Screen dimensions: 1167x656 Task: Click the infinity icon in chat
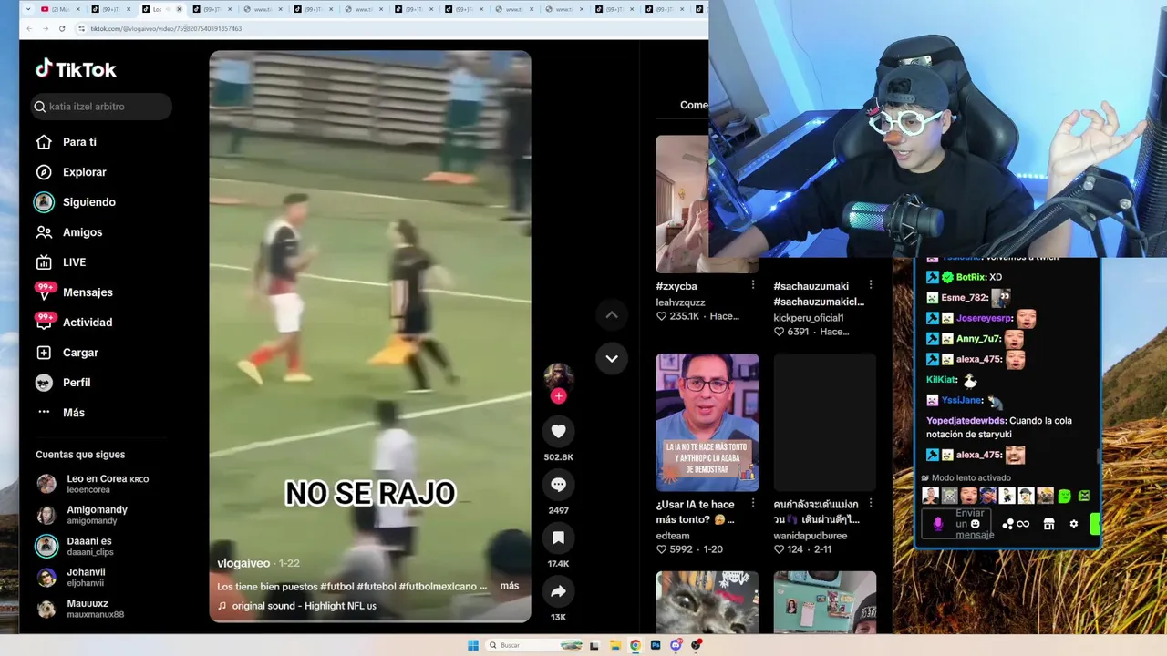[1023, 524]
